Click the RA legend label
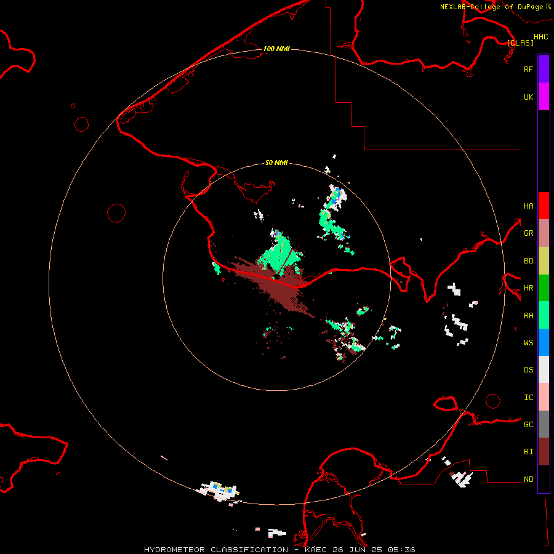 [528, 315]
